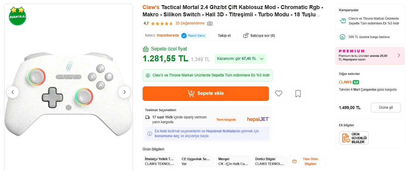Show next product image with right arrow
The width and height of the screenshot is (407, 171).
tap(124, 92)
